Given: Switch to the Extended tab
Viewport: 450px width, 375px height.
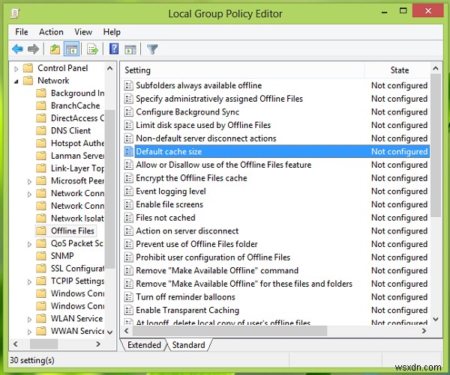Looking at the screenshot, I should [144, 344].
